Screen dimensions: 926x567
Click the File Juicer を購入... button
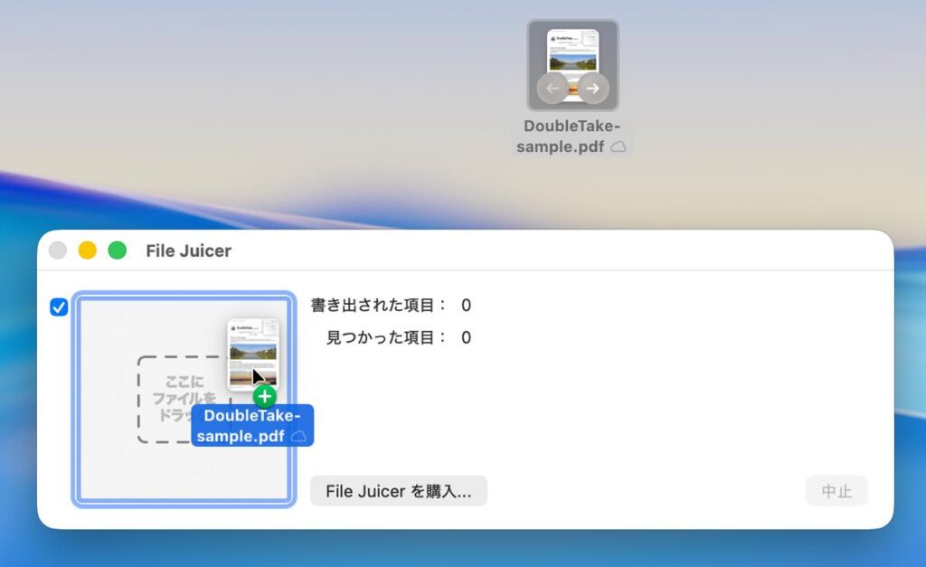(x=398, y=491)
